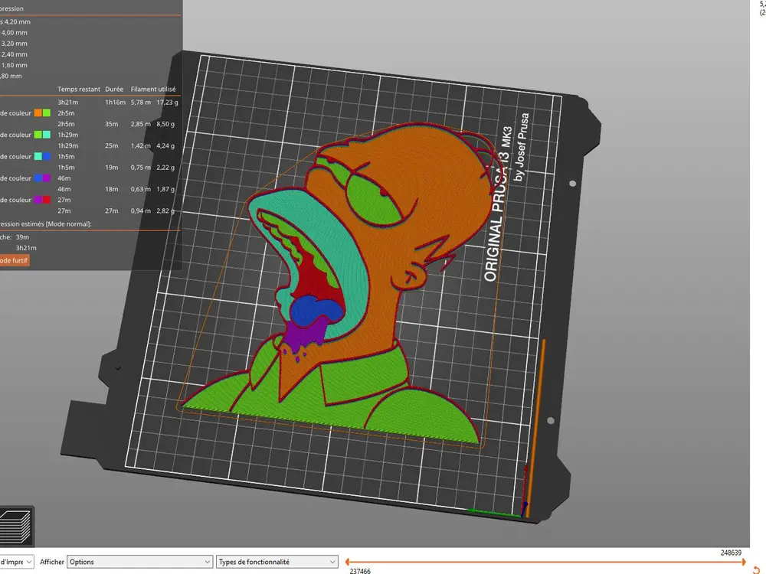Click the stealth mode 'ode furtif' button
Screen dimensions: 766x574
[x=14, y=260]
